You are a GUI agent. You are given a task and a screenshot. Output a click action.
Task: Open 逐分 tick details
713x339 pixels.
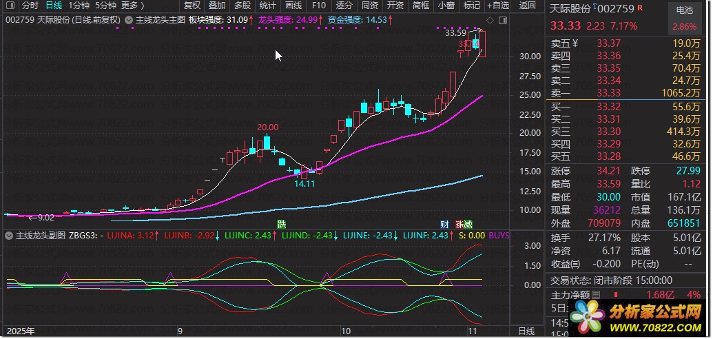point(344,6)
